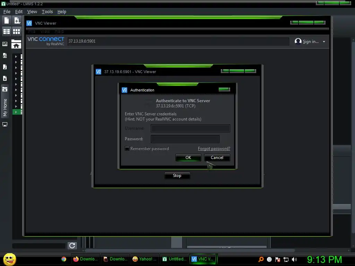This screenshot has width=355, height=266.
Task: Open the LMMS File menu
Action: [x=7, y=12]
